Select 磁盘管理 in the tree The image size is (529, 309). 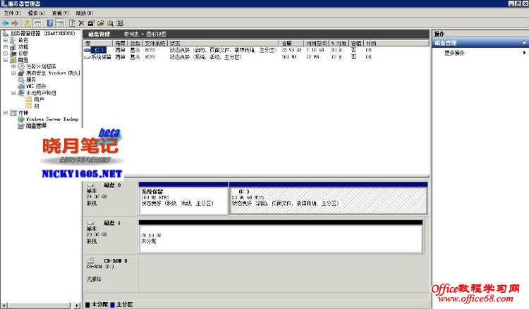(36, 125)
